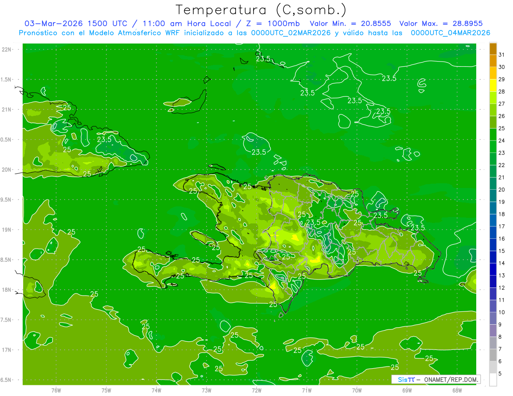This screenshot has height=396, width=513.
Task: Click the "19N" latitude axis label
Action: coord(8,229)
